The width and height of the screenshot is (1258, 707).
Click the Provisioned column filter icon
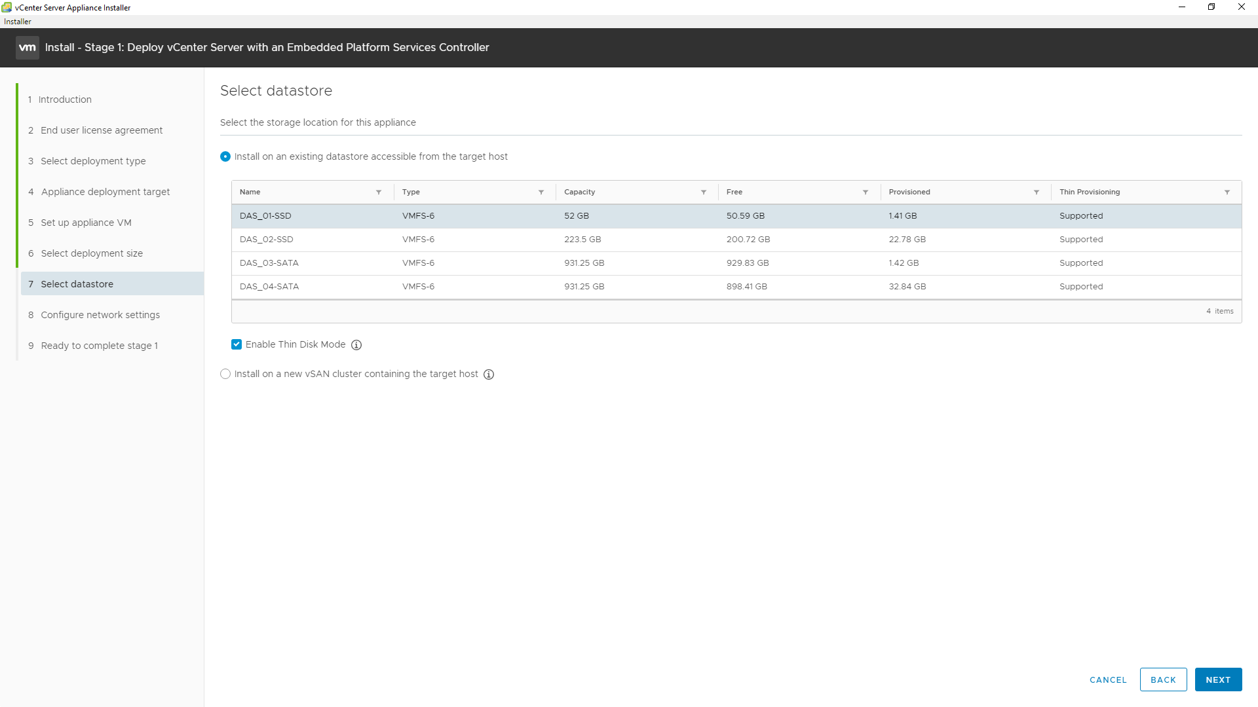(x=1037, y=192)
